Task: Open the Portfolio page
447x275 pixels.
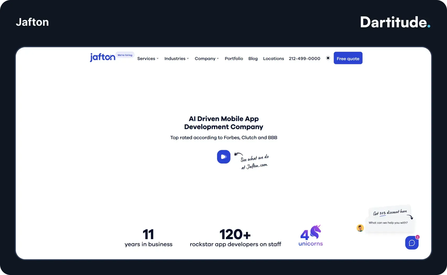Action: 234,59
